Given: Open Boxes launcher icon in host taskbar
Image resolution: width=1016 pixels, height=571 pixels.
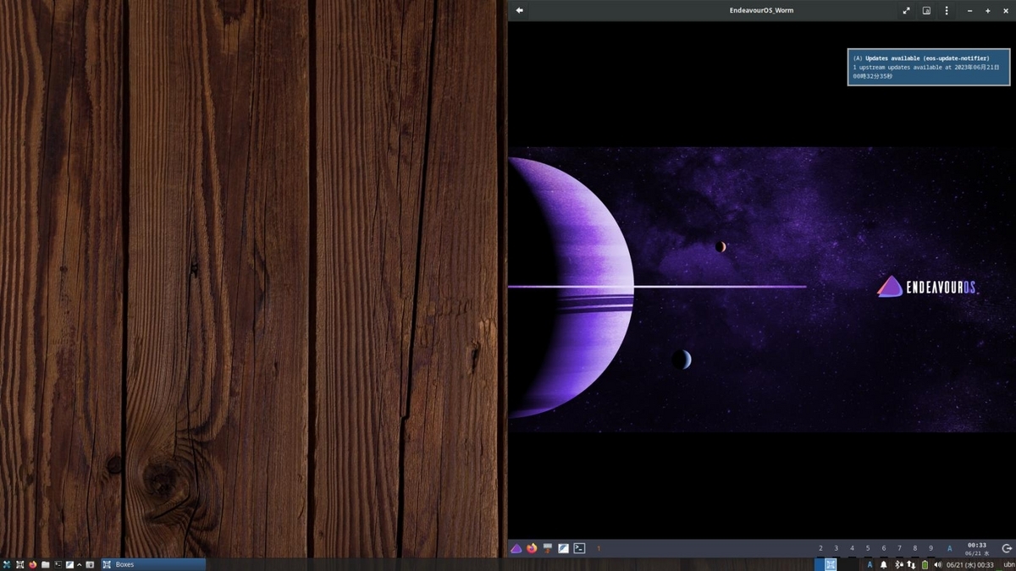Looking at the screenshot, I should (19, 564).
